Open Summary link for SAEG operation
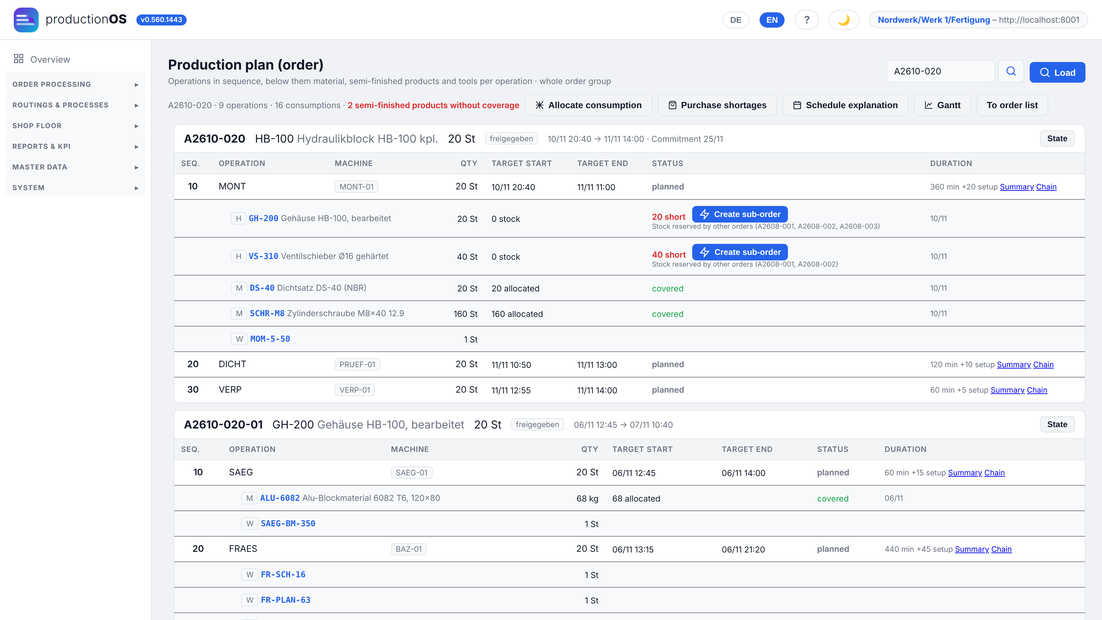 point(965,473)
